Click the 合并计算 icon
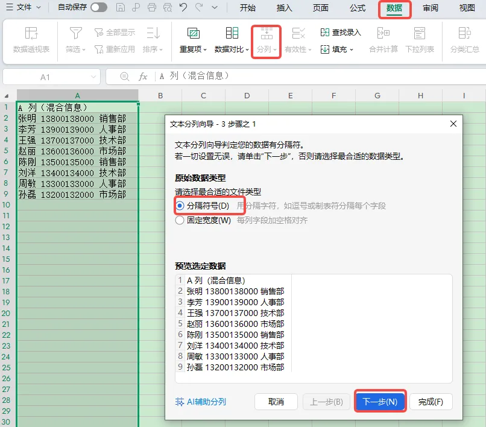This screenshot has height=427, width=486. (x=383, y=33)
